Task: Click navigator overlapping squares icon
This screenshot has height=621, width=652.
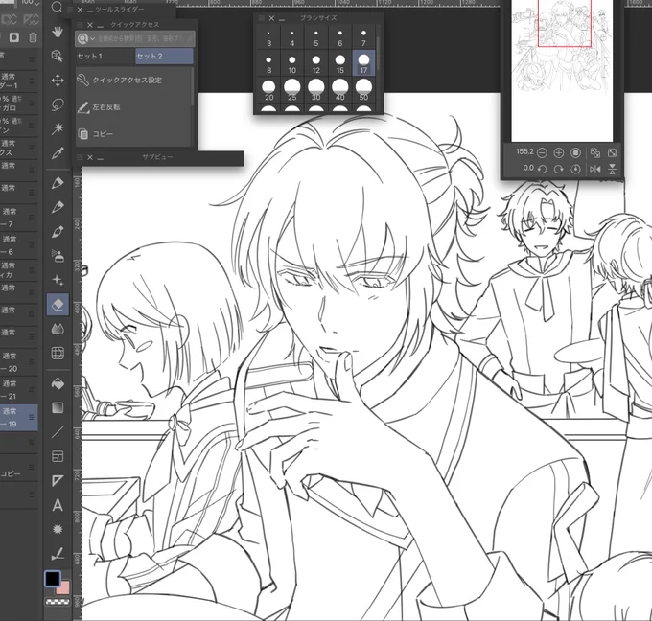Action: (x=595, y=152)
